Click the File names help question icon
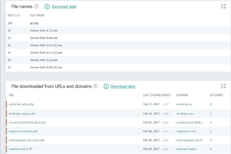This screenshot has height=154, width=231. tap(36, 6)
